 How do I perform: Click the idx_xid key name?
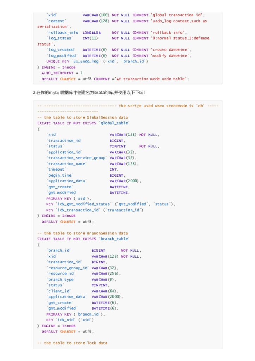click(64, 320)
